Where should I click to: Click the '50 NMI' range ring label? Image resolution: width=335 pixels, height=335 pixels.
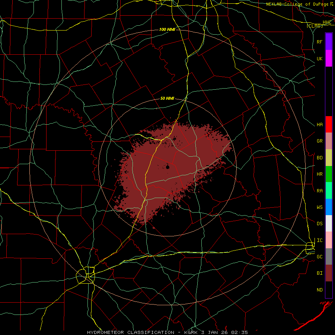167,99
